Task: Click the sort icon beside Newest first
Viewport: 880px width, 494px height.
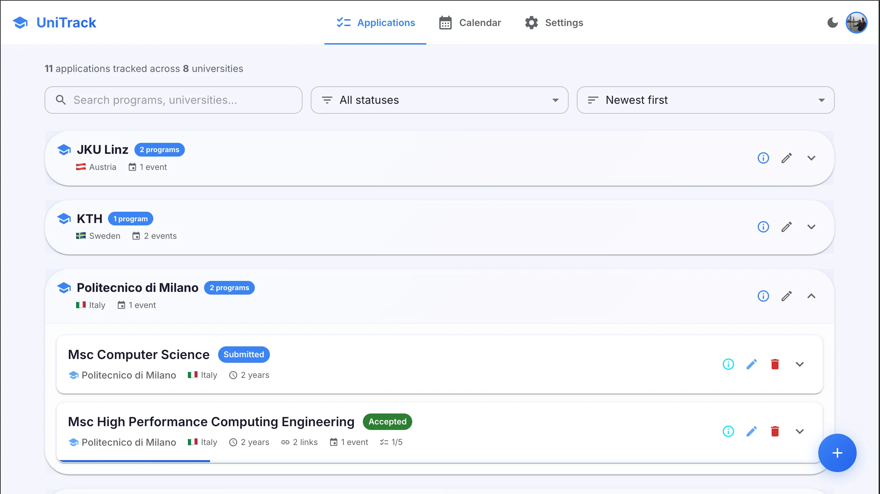Action: coord(593,100)
